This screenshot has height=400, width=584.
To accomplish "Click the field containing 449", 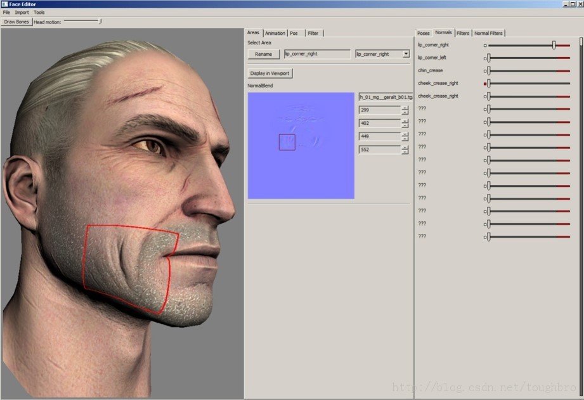I will (x=380, y=136).
